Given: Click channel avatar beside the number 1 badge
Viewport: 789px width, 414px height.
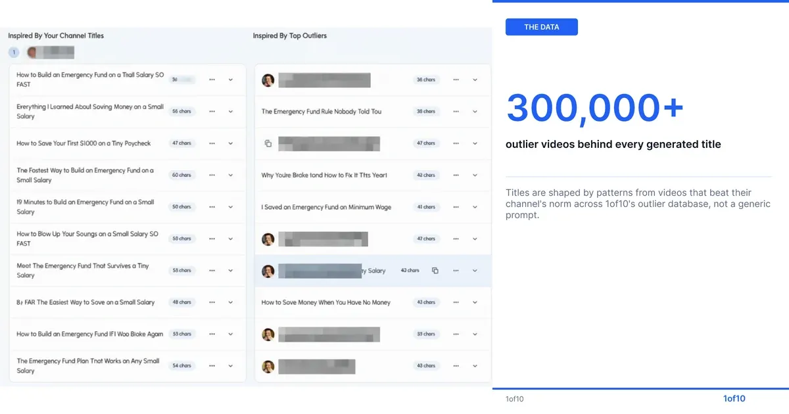Looking at the screenshot, I should [32, 53].
